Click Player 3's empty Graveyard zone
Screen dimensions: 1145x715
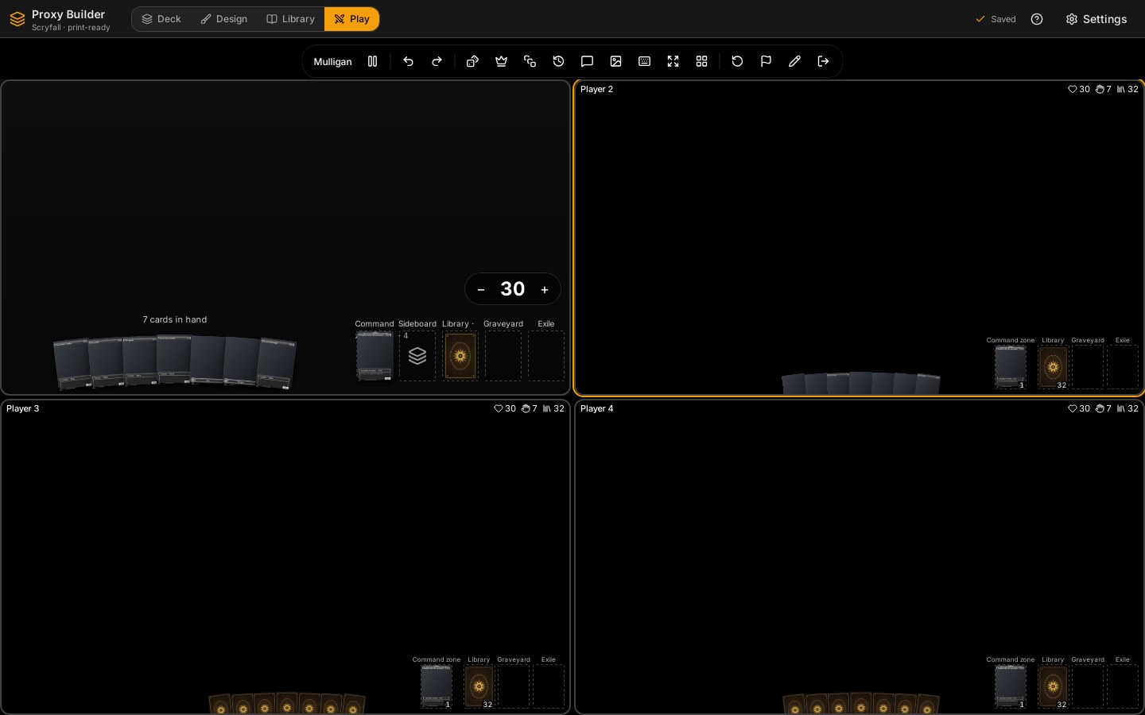coord(514,686)
